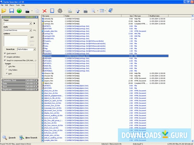Click the open folder toolbar icon
Image resolution: width=194 pixels, height=145 pixels.
[4, 11]
